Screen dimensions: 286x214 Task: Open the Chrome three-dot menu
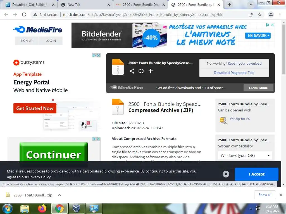coord(280,14)
